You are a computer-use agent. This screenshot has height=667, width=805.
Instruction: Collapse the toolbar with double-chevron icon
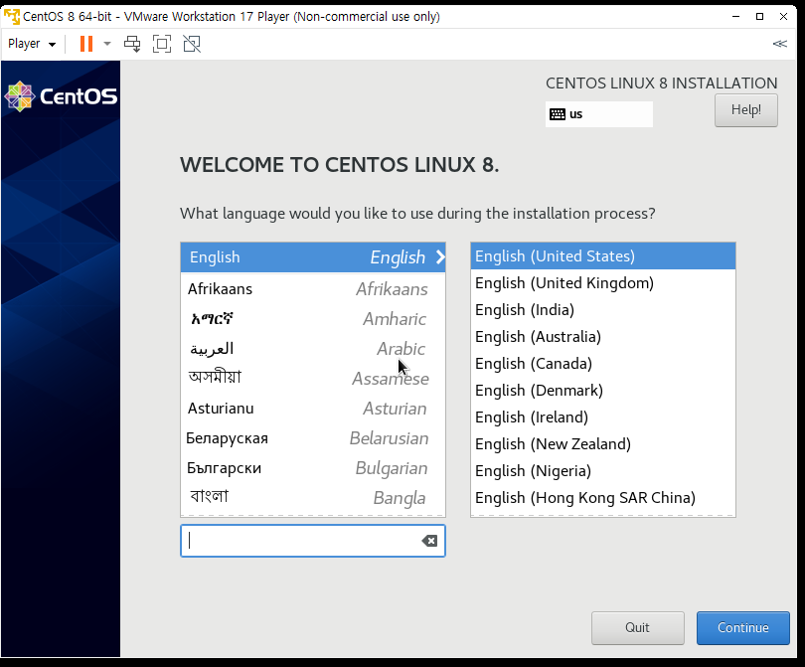[x=779, y=44]
